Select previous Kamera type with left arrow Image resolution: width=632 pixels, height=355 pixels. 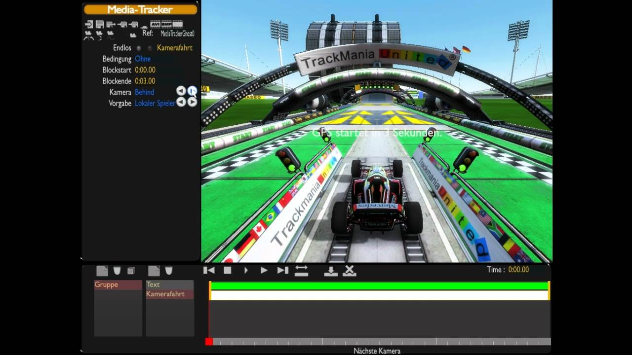tap(181, 91)
